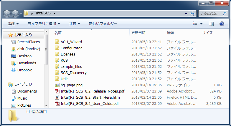Click the Desktop icon in sidebar

pos(14,56)
